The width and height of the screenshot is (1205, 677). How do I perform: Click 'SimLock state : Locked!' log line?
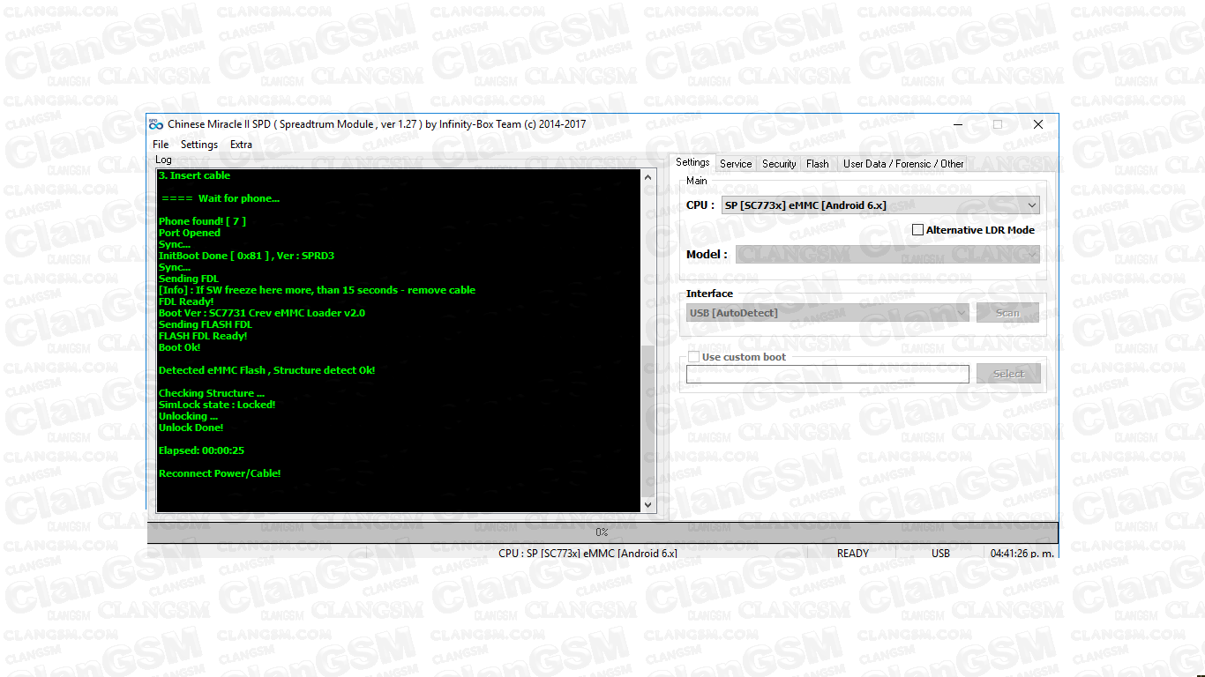pyautogui.click(x=217, y=405)
